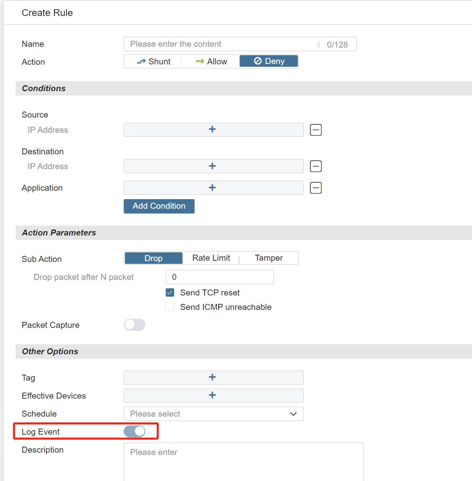472x481 pixels.
Task: Remove the Application condition with minus icon
Action: [315, 188]
